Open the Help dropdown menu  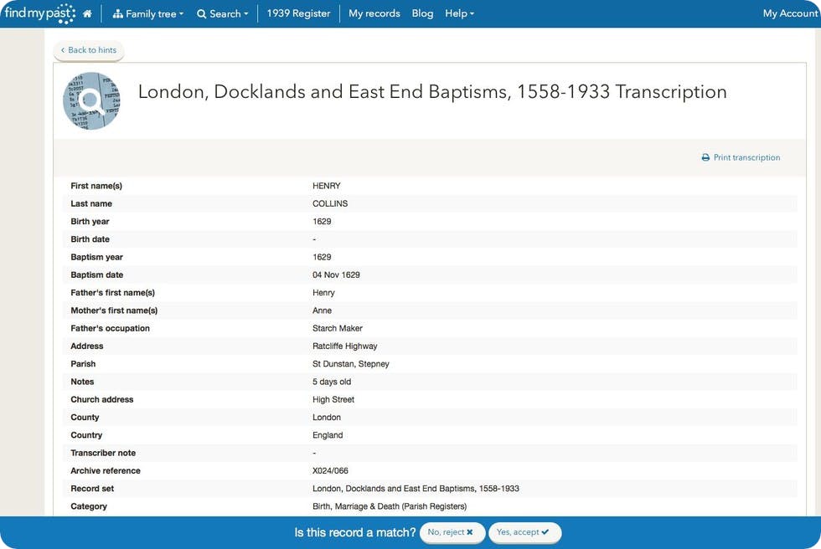click(x=459, y=13)
